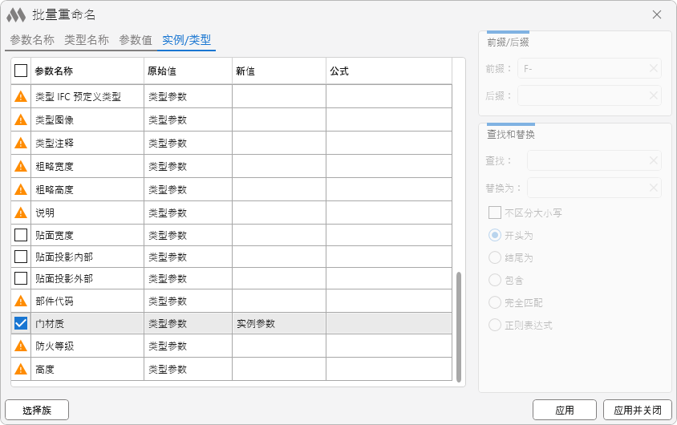Click the 替换为 input field
677x425 pixels.
point(587,188)
